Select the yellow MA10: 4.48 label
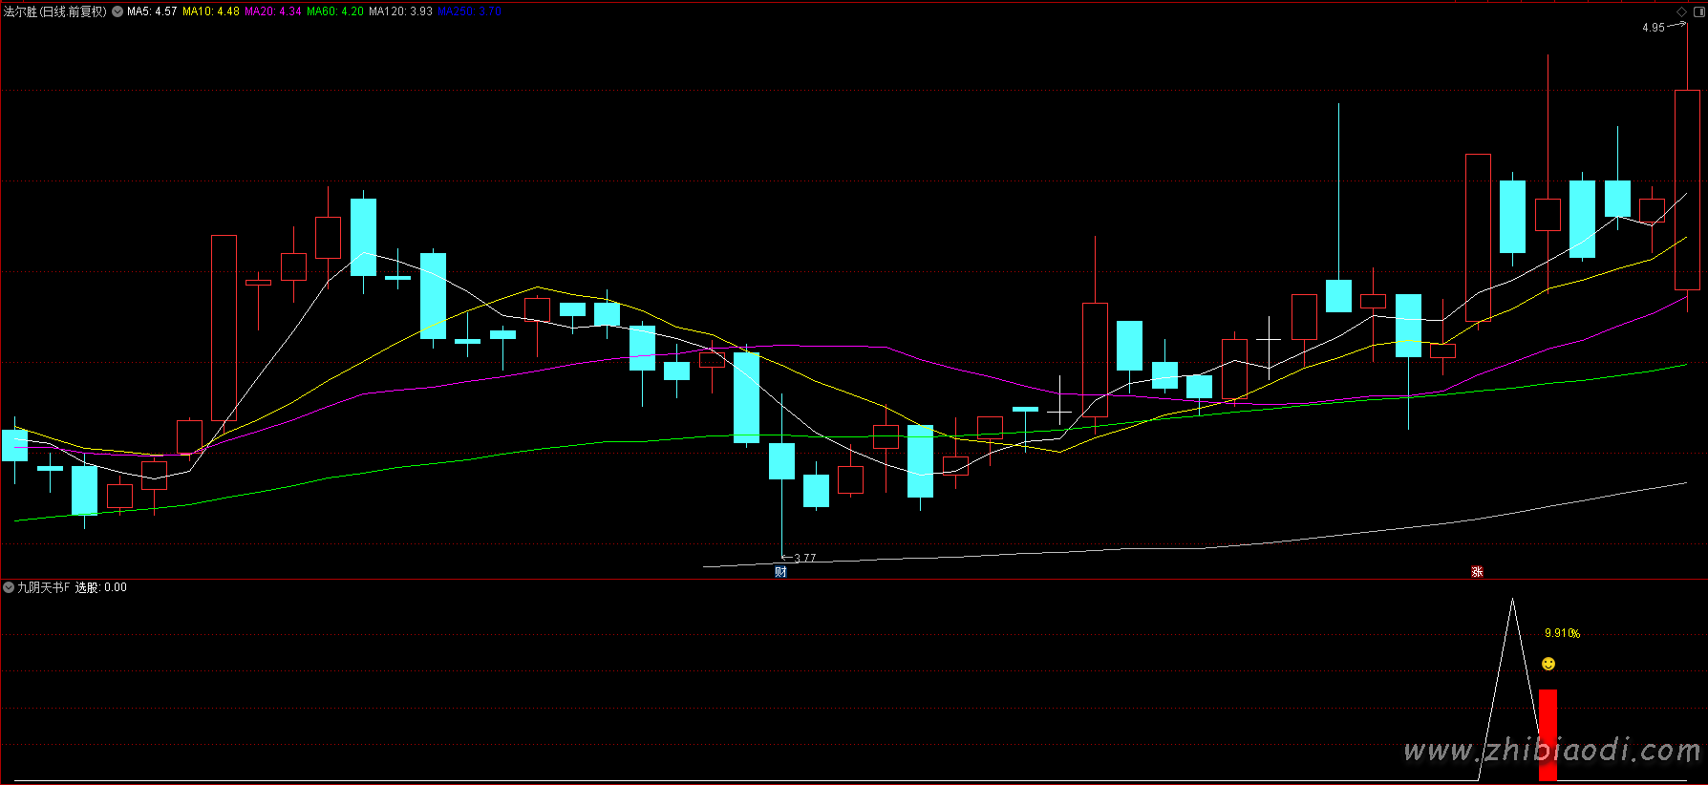1708x785 pixels. 211,11
